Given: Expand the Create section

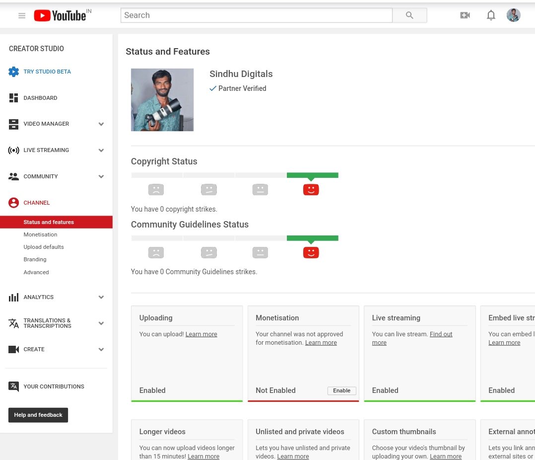Looking at the screenshot, I should click(x=101, y=349).
